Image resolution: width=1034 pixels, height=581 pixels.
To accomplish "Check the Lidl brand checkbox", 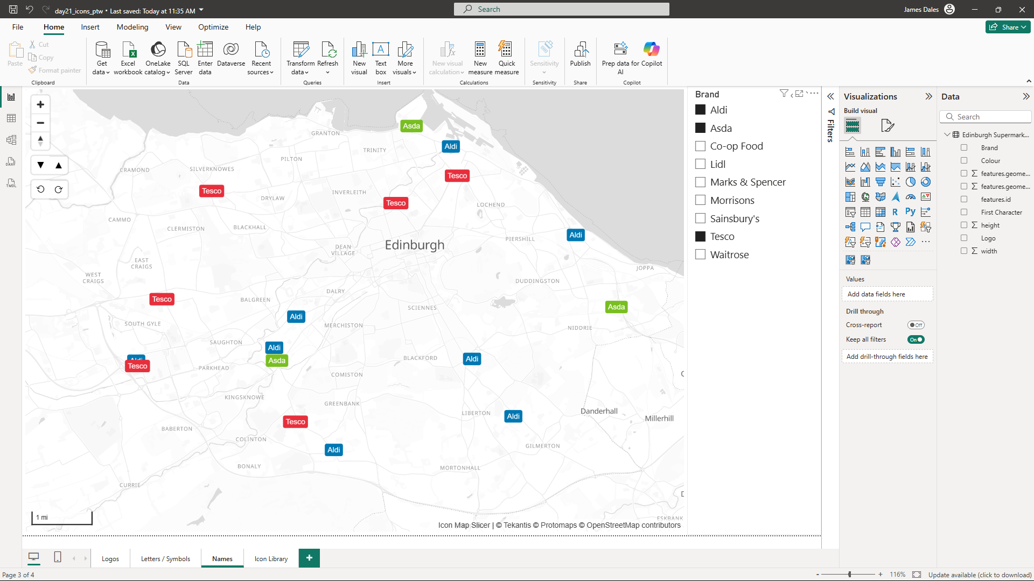I will click(x=700, y=164).
